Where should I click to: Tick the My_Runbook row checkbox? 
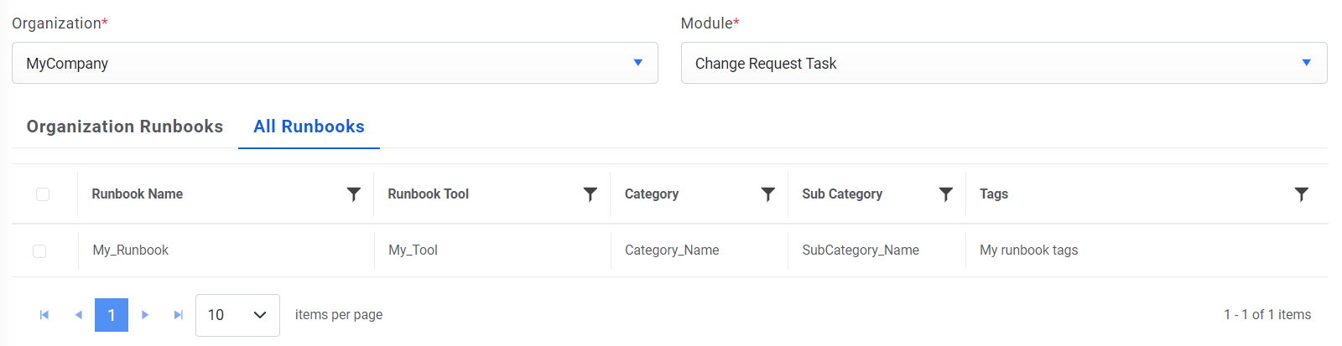click(x=39, y=250)
